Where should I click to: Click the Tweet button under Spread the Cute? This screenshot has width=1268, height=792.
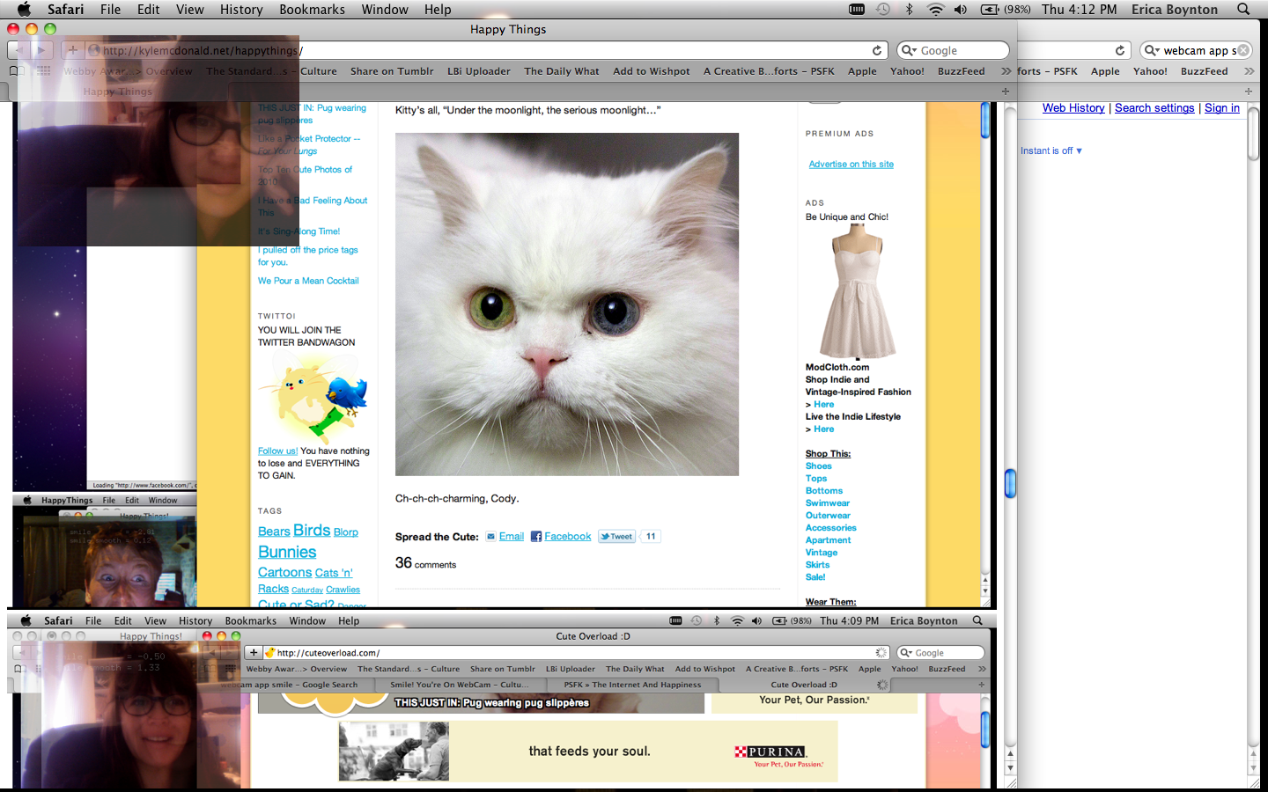pyautogui.click(x=617, y=536)
